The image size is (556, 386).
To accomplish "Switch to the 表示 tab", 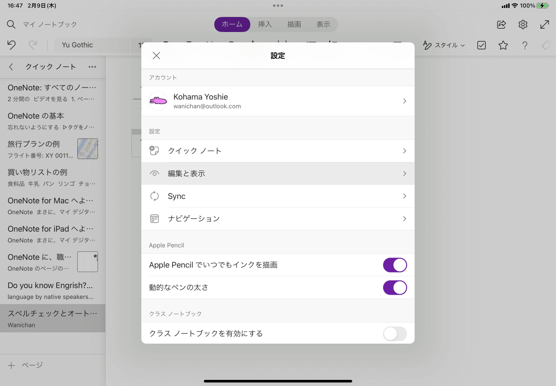I will click(x=323, y=24).
